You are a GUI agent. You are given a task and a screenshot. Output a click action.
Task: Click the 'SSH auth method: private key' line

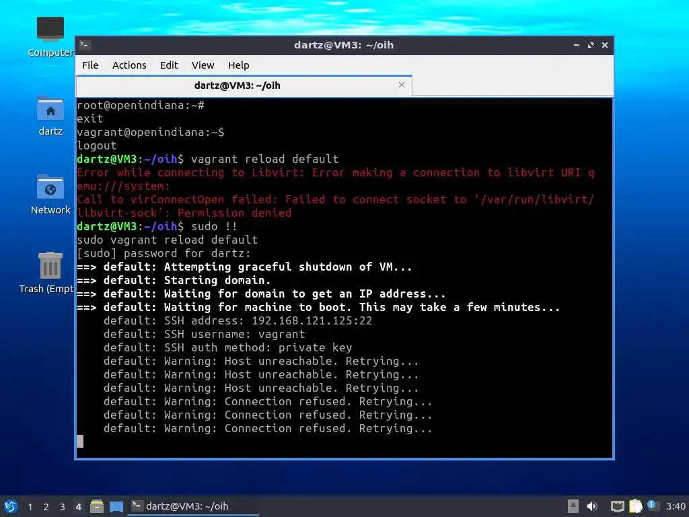pos(227,348)
